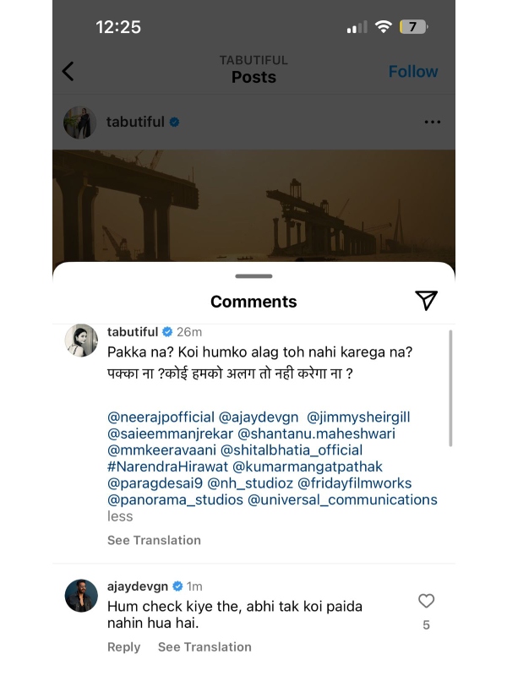Tap the back arrow icon
Image resolution: width=507 pixels, height=676 pixels.
(x=68, y=72)
